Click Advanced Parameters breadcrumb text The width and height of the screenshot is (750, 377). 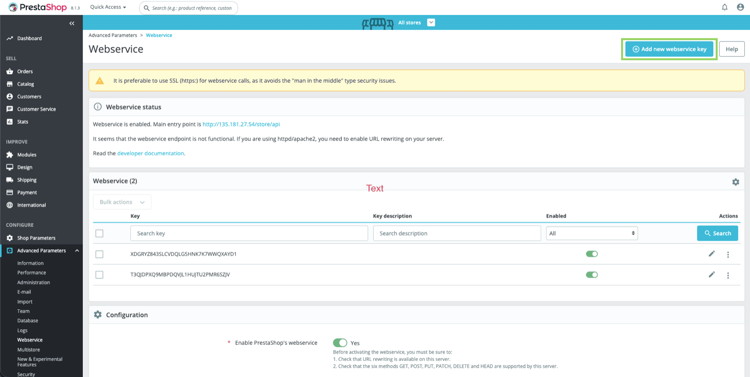113,36
